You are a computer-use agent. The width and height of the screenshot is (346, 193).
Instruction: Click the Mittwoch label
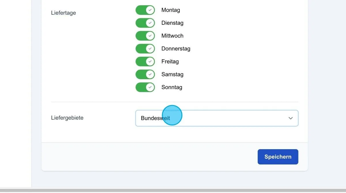pos(172,36)
